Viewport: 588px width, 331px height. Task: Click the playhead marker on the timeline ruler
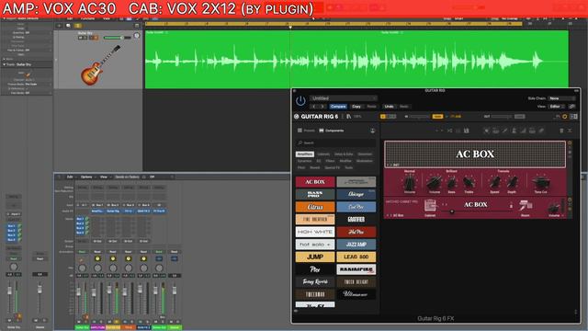click(x=290, y=27)
